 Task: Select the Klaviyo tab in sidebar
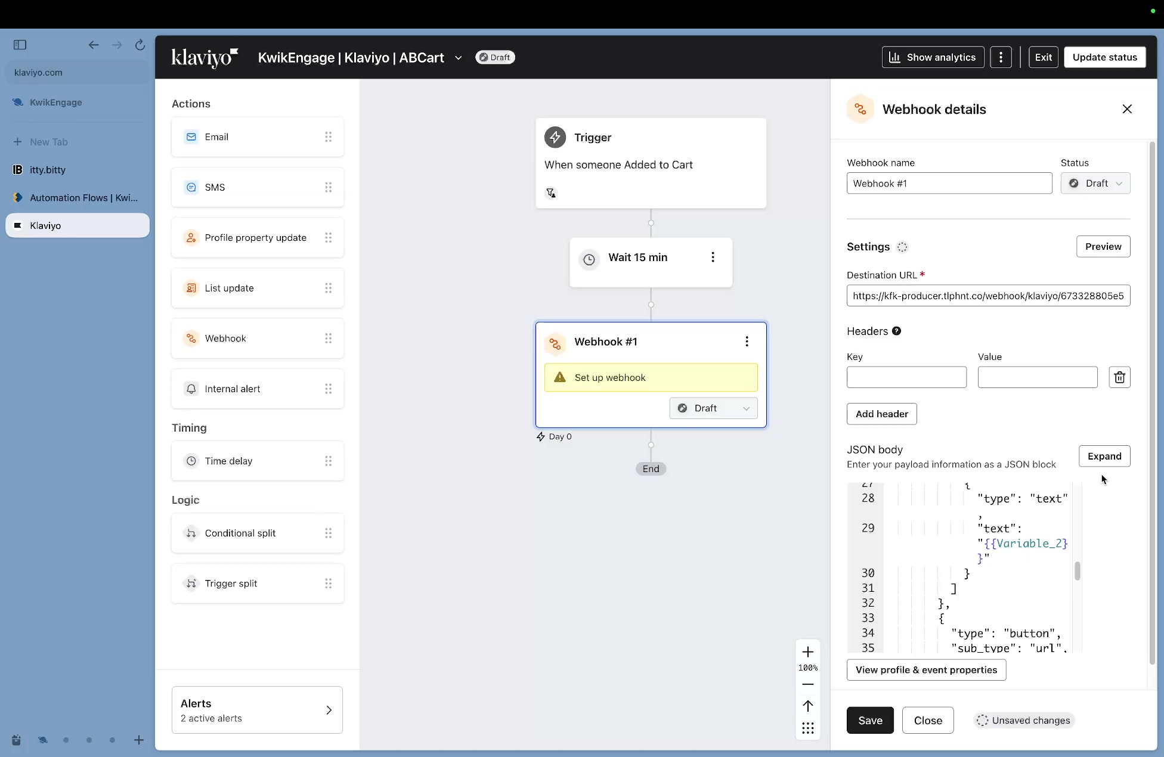pyautogui.click(x=77, y=225)
